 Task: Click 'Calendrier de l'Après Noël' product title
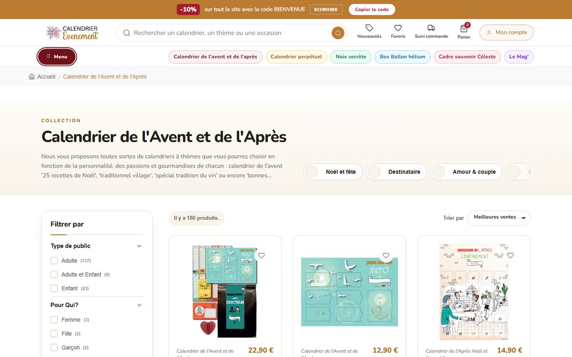tap(457, 353)
